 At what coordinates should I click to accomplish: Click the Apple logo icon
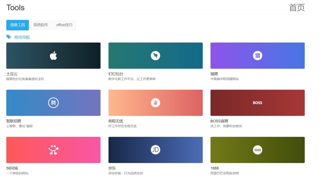53,56
